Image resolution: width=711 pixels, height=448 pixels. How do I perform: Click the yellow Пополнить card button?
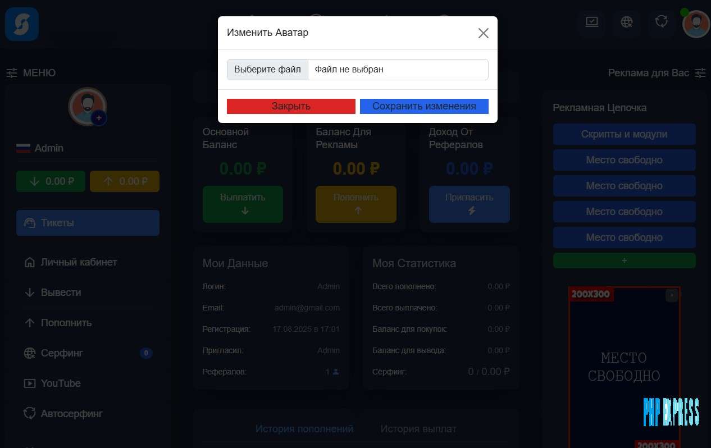click(356, 204)
